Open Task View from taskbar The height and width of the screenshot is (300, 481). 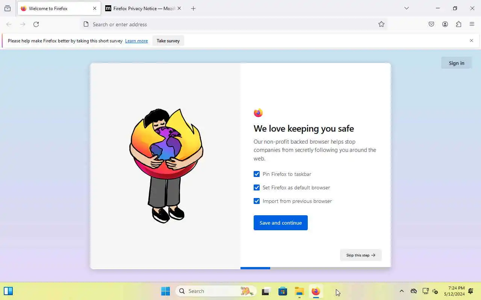(x=266, y=291)
